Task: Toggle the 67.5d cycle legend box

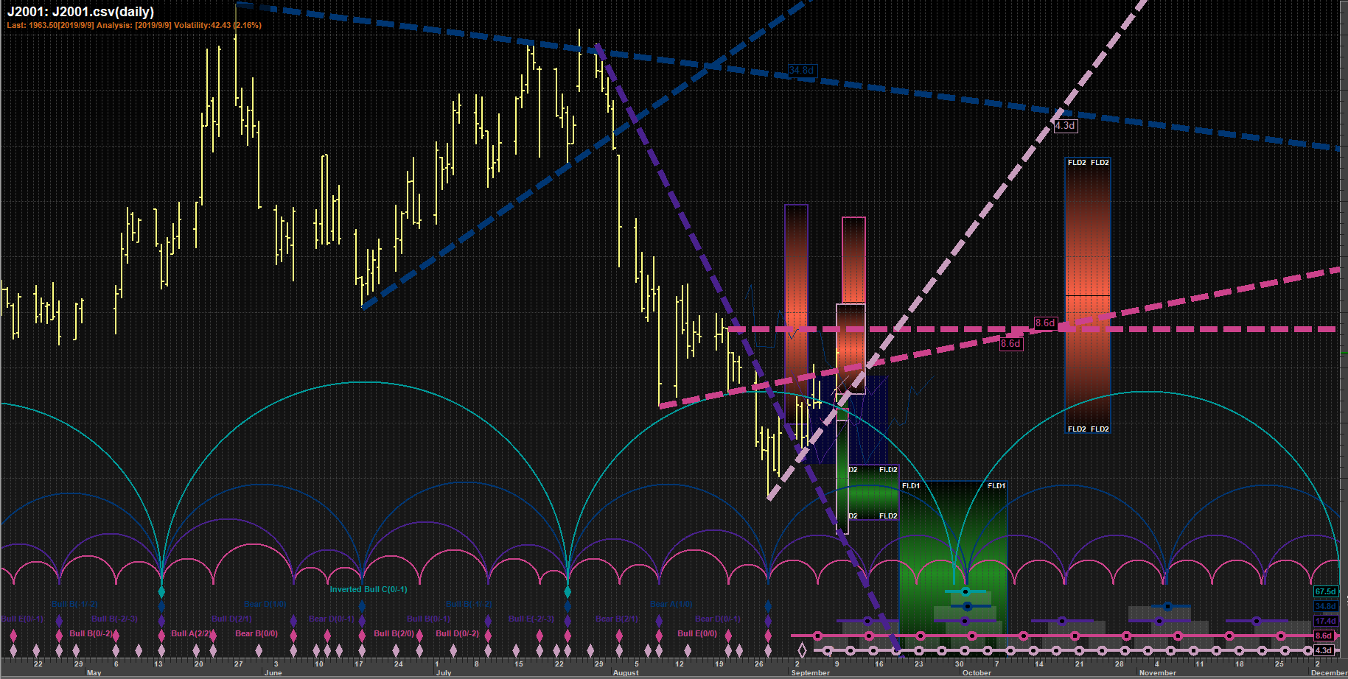Action: (x=1325, y=591)
